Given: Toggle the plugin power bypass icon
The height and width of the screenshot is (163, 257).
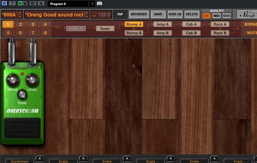Looking at the screenshot, I should 4,3.
